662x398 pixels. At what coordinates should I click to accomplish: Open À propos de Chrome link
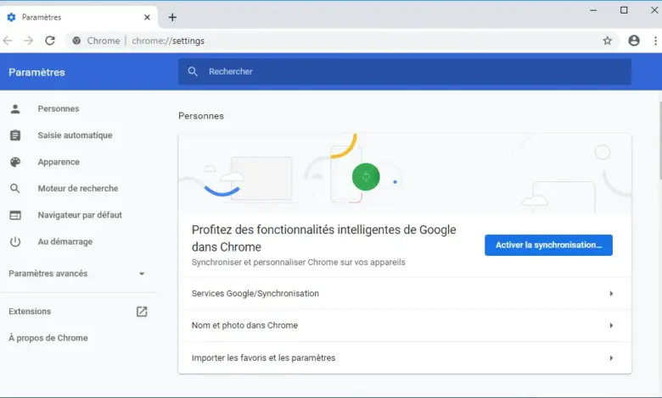point(48,338)
